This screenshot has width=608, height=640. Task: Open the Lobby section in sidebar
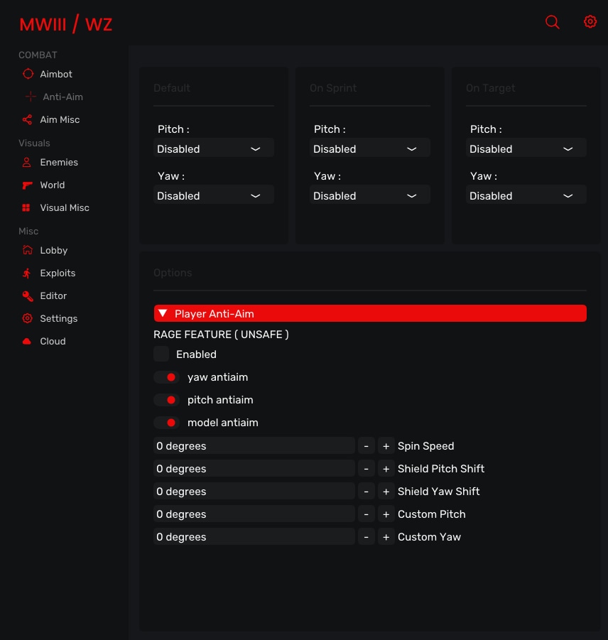(x=53, y=250)
